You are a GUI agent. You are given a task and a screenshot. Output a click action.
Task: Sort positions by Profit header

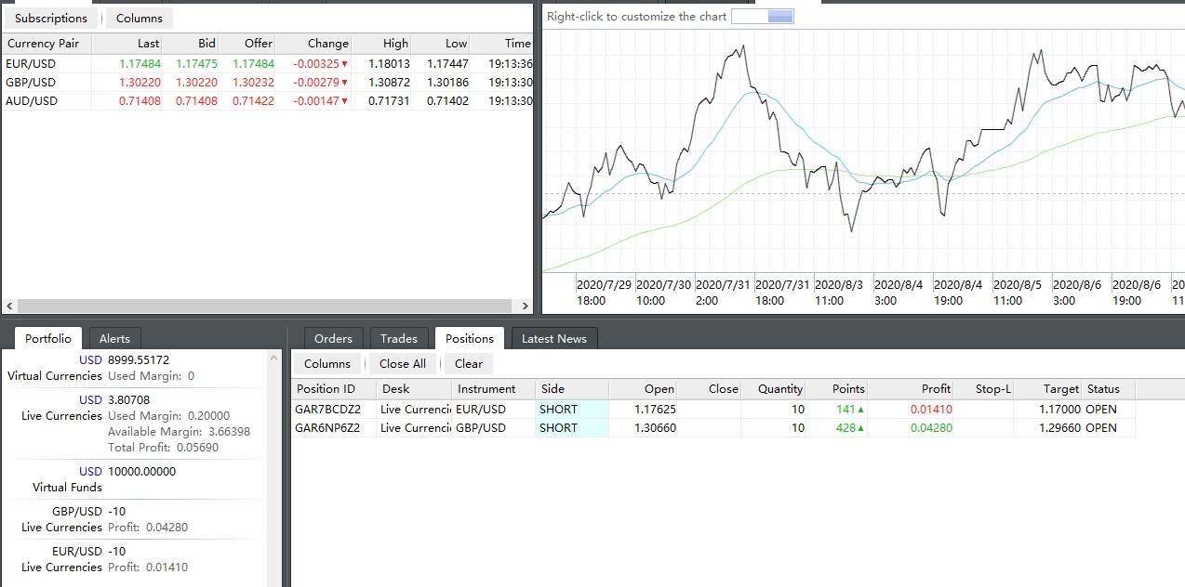coord(911,389)
